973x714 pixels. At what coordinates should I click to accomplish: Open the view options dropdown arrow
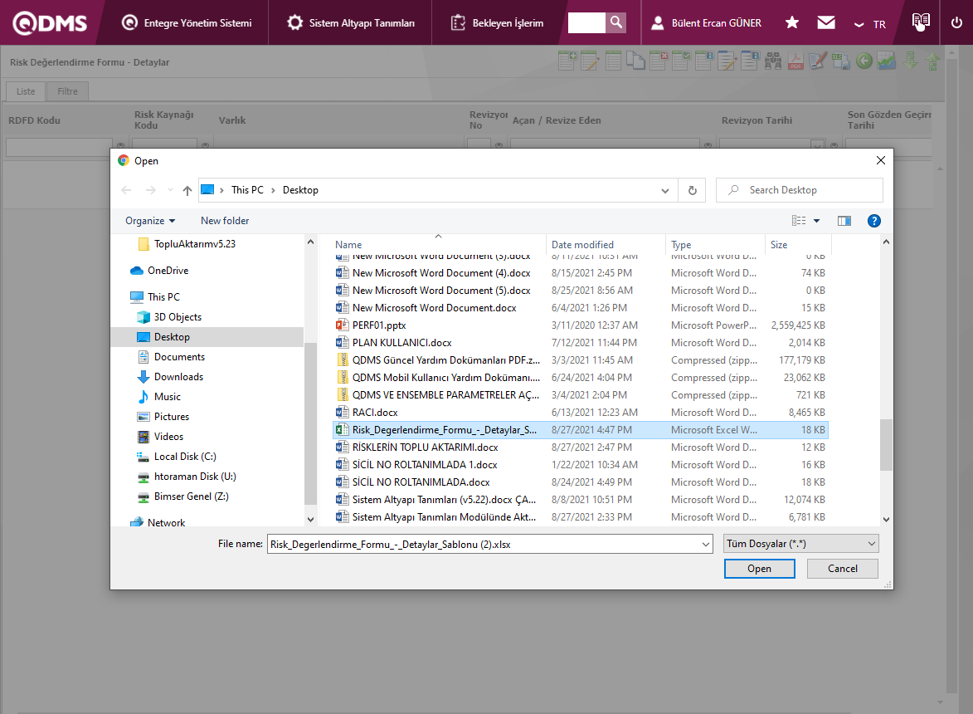tap(816, 221)
